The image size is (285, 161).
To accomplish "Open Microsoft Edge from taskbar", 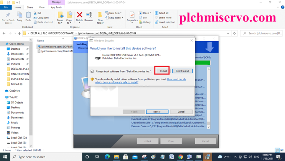I will (107, 157).
